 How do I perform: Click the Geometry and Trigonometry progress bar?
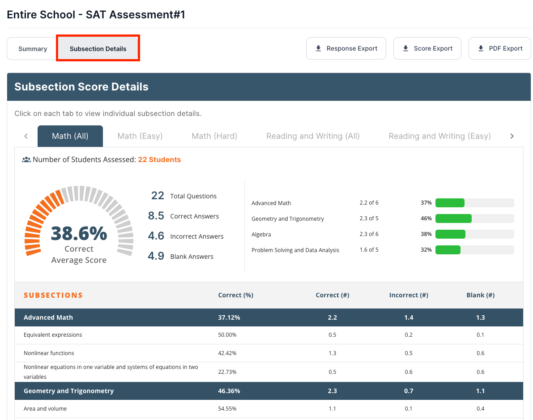coord(474,219)
